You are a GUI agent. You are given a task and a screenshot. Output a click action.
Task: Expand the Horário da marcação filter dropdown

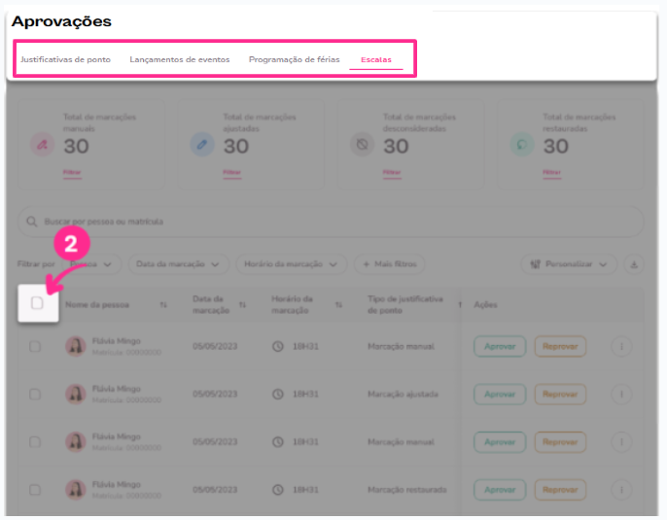pyautogui.click(x=292, y=263)
